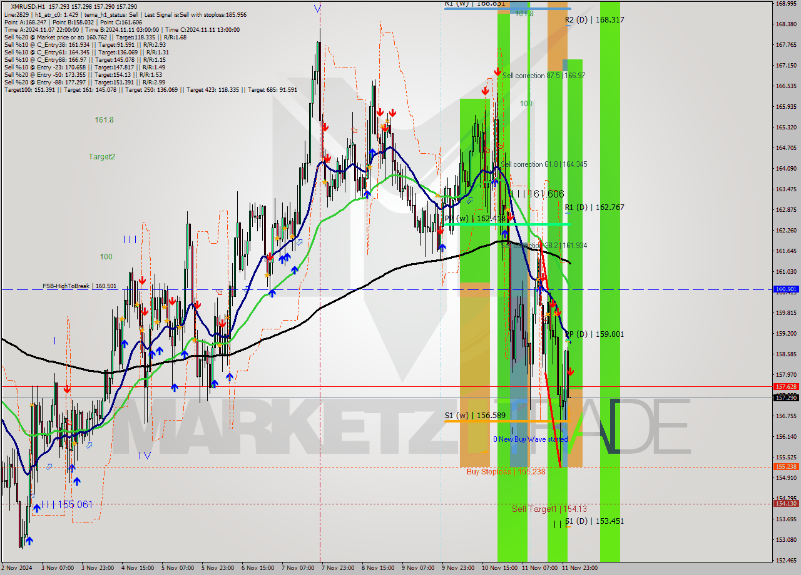Select the 'S1 (w) | 156.589' weekly label

(476, 415)
